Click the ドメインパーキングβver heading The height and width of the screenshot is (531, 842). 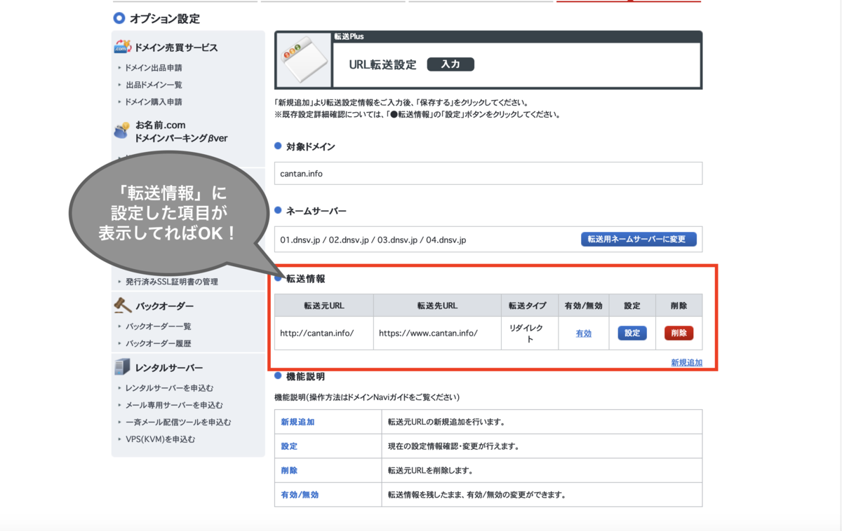tap(181, 138)
